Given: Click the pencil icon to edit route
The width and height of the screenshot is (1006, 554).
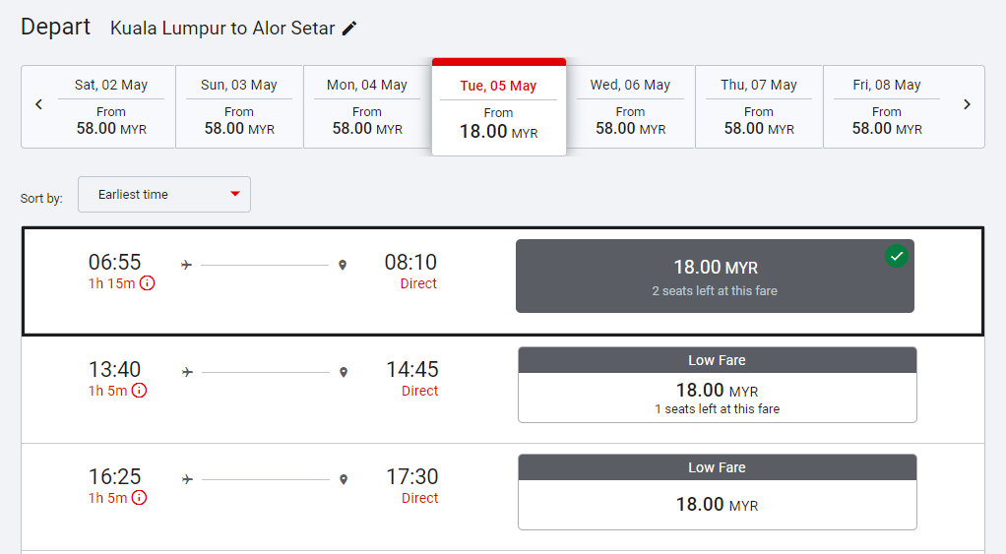Looking at the screenshot, I should point(349,29).
